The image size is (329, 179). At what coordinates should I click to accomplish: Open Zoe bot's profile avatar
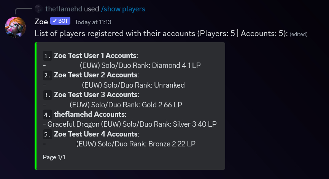[x=15, y=27]
